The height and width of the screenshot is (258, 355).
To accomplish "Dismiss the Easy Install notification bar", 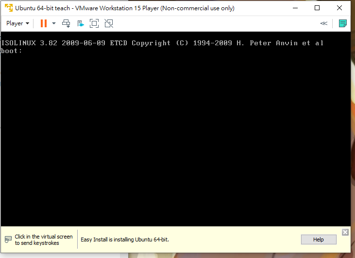I will 345,232.
